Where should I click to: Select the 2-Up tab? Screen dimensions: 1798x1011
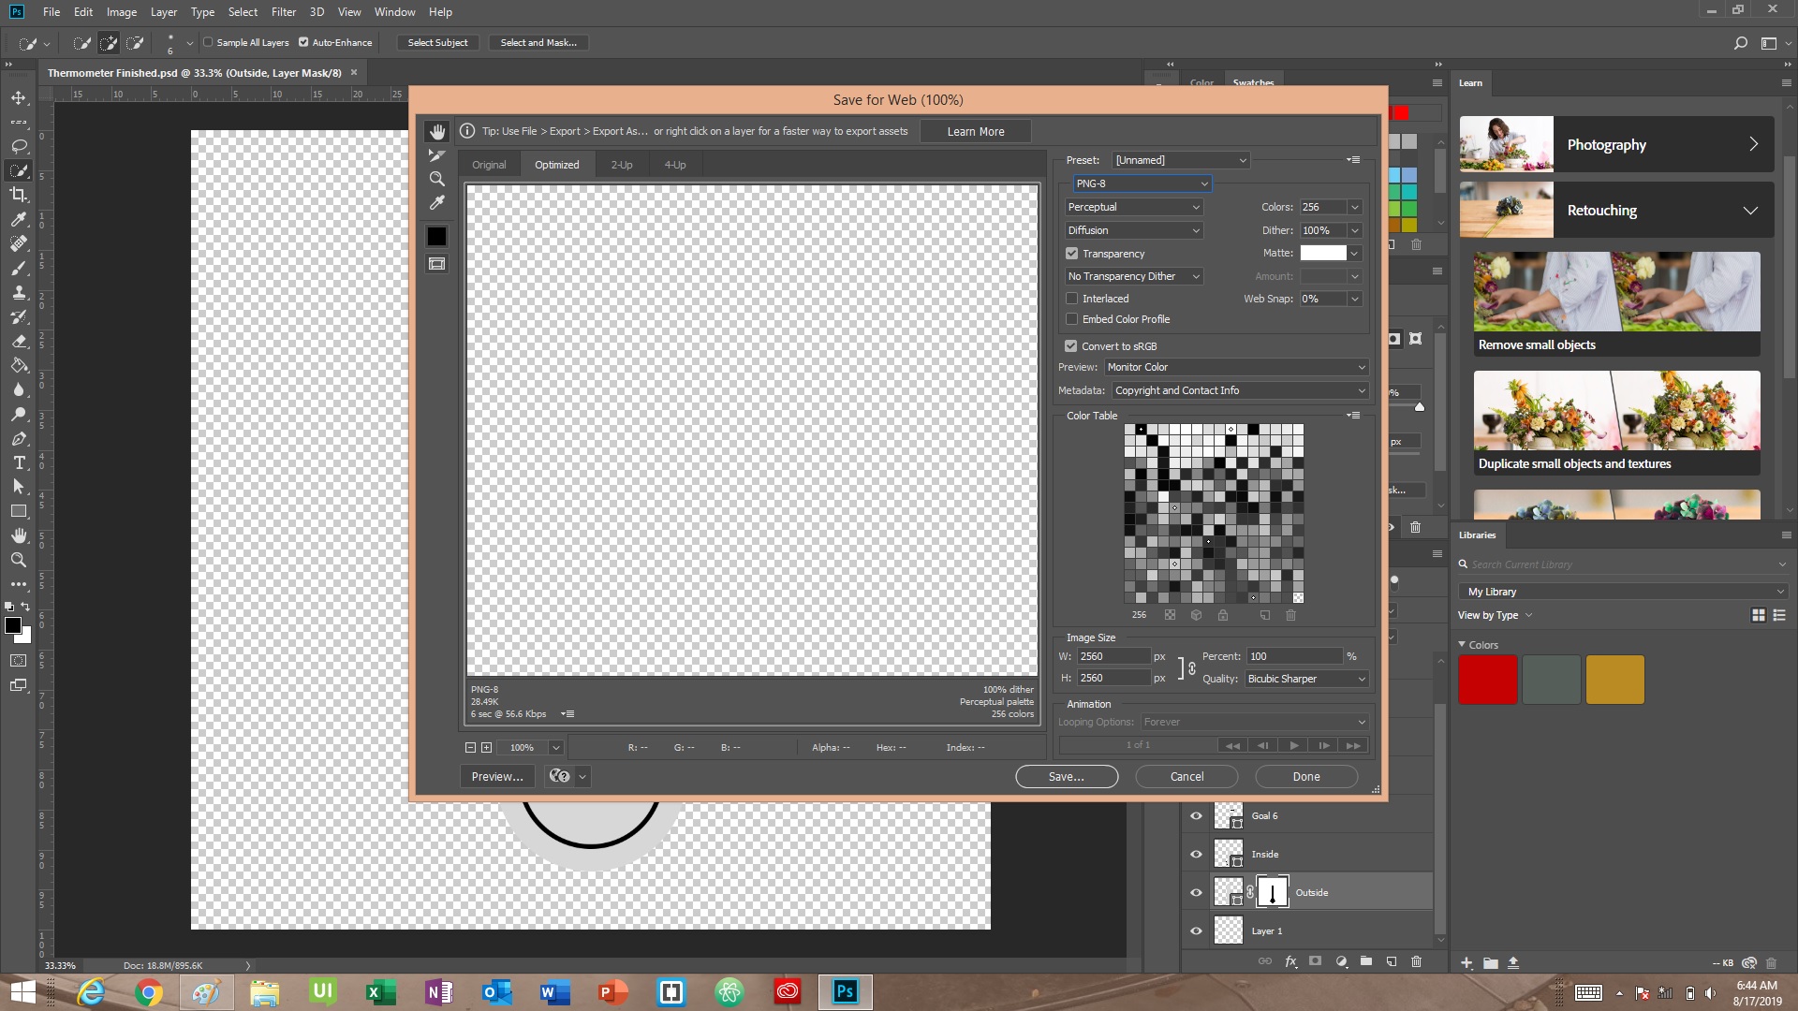tap(621, 164)
